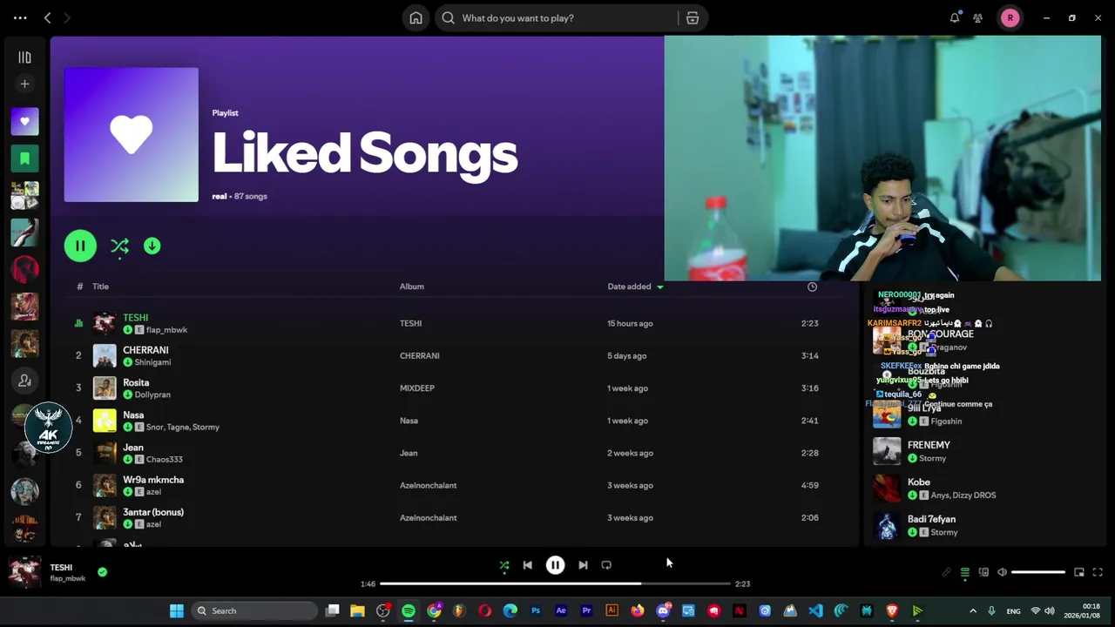1115x627 pixels.
Task: Skip to next track in player bar
Action: [583, 565]
